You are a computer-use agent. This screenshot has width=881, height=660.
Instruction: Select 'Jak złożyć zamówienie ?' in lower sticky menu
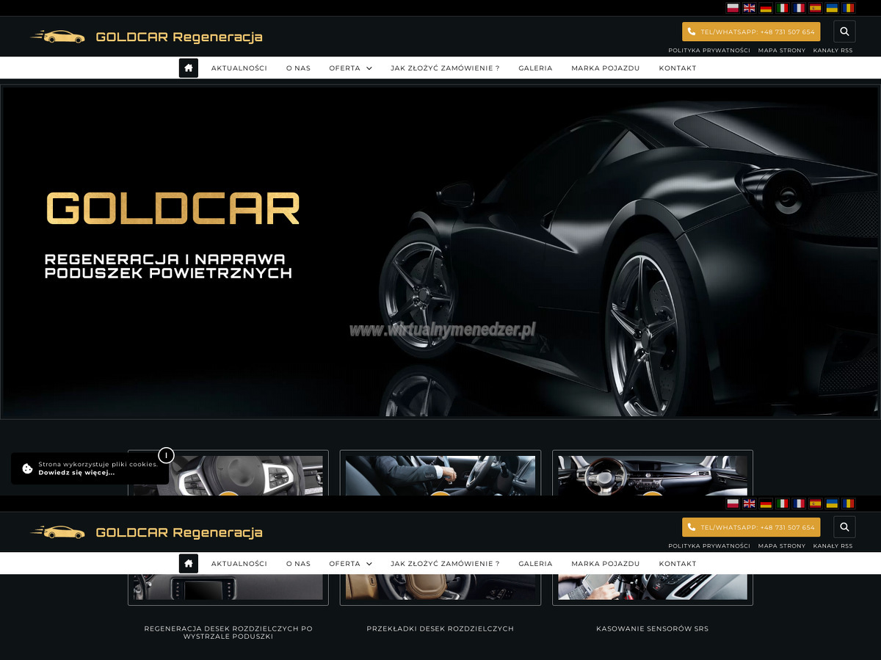click(x=445, y=564)
